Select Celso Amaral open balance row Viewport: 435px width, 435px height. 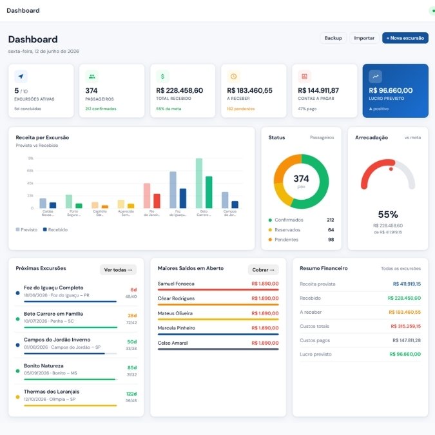point(218,345)
